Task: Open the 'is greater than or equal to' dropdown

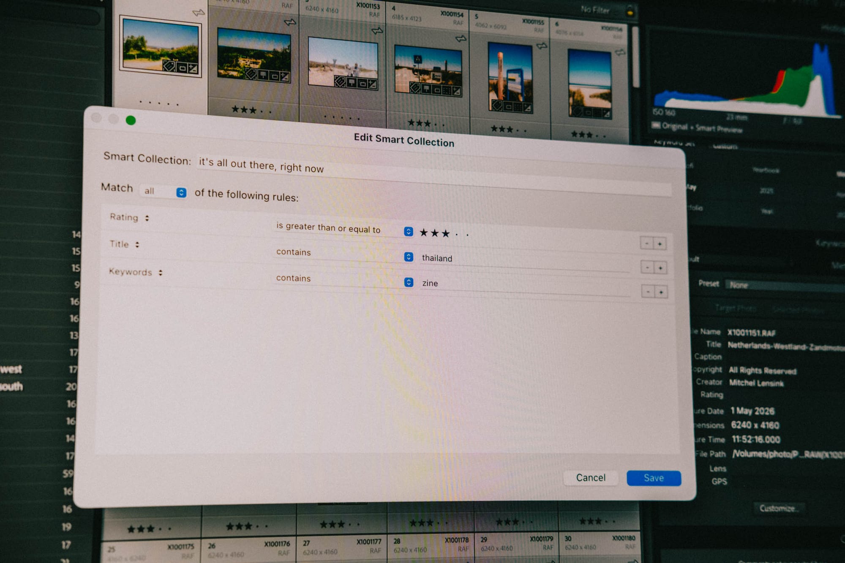Action: (x=344, y=228)
